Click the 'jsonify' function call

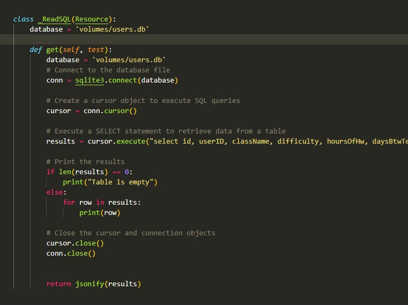(x=90, y=284)
